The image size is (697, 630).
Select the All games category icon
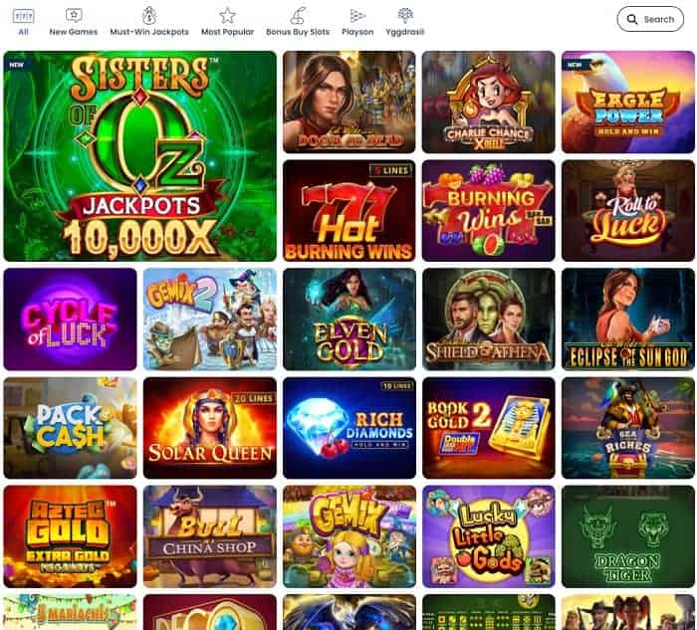(x=23, y=17)
